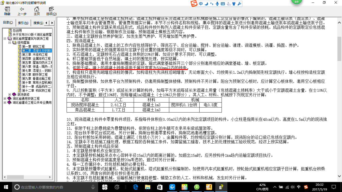Click the right tab-scroll arrow
Viewport: 342px width, 192px height.
[52, 23]
